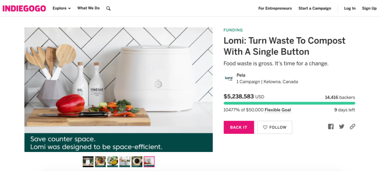Viewport: 381px width, 171px height.
Task: Open the Pela campaigner name link
Action: click(x=241, y=75)
